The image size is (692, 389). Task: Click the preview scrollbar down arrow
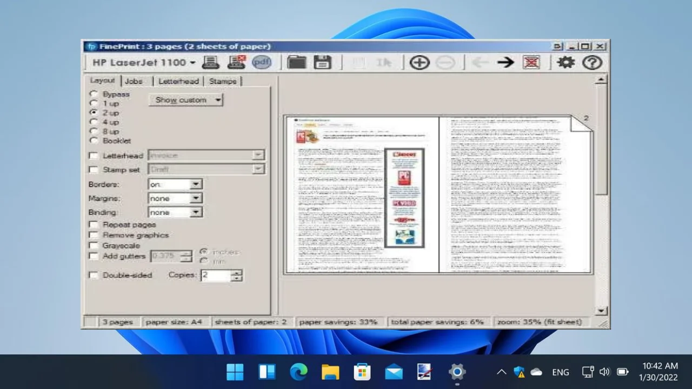coord(601,311)
